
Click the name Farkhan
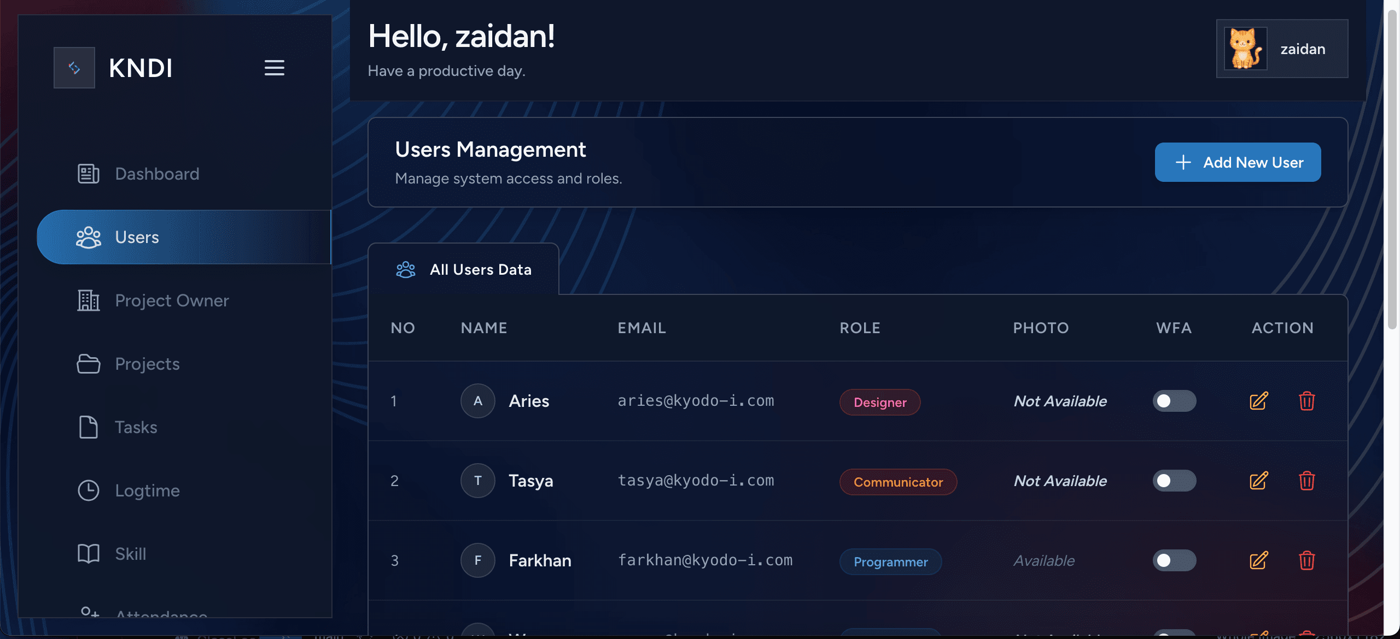[x=540, y=560]
